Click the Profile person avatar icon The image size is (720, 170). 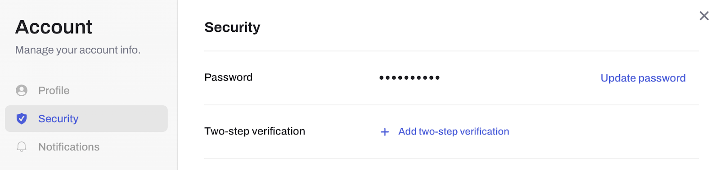pyautogui.click(x=22, y=90)
